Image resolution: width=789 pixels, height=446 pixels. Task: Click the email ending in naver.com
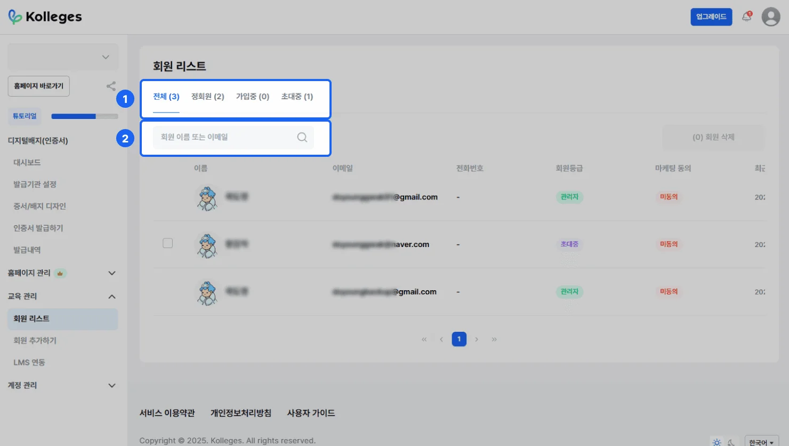[381, 245]
